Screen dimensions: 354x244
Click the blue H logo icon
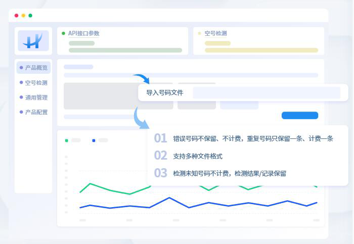coord(33,41)
